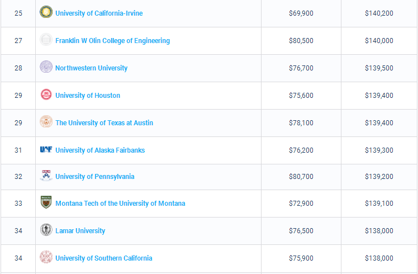Click the University of California-Irvine logo icon
418x274 pixels.
pyautogui.click(x=46, y=12)
